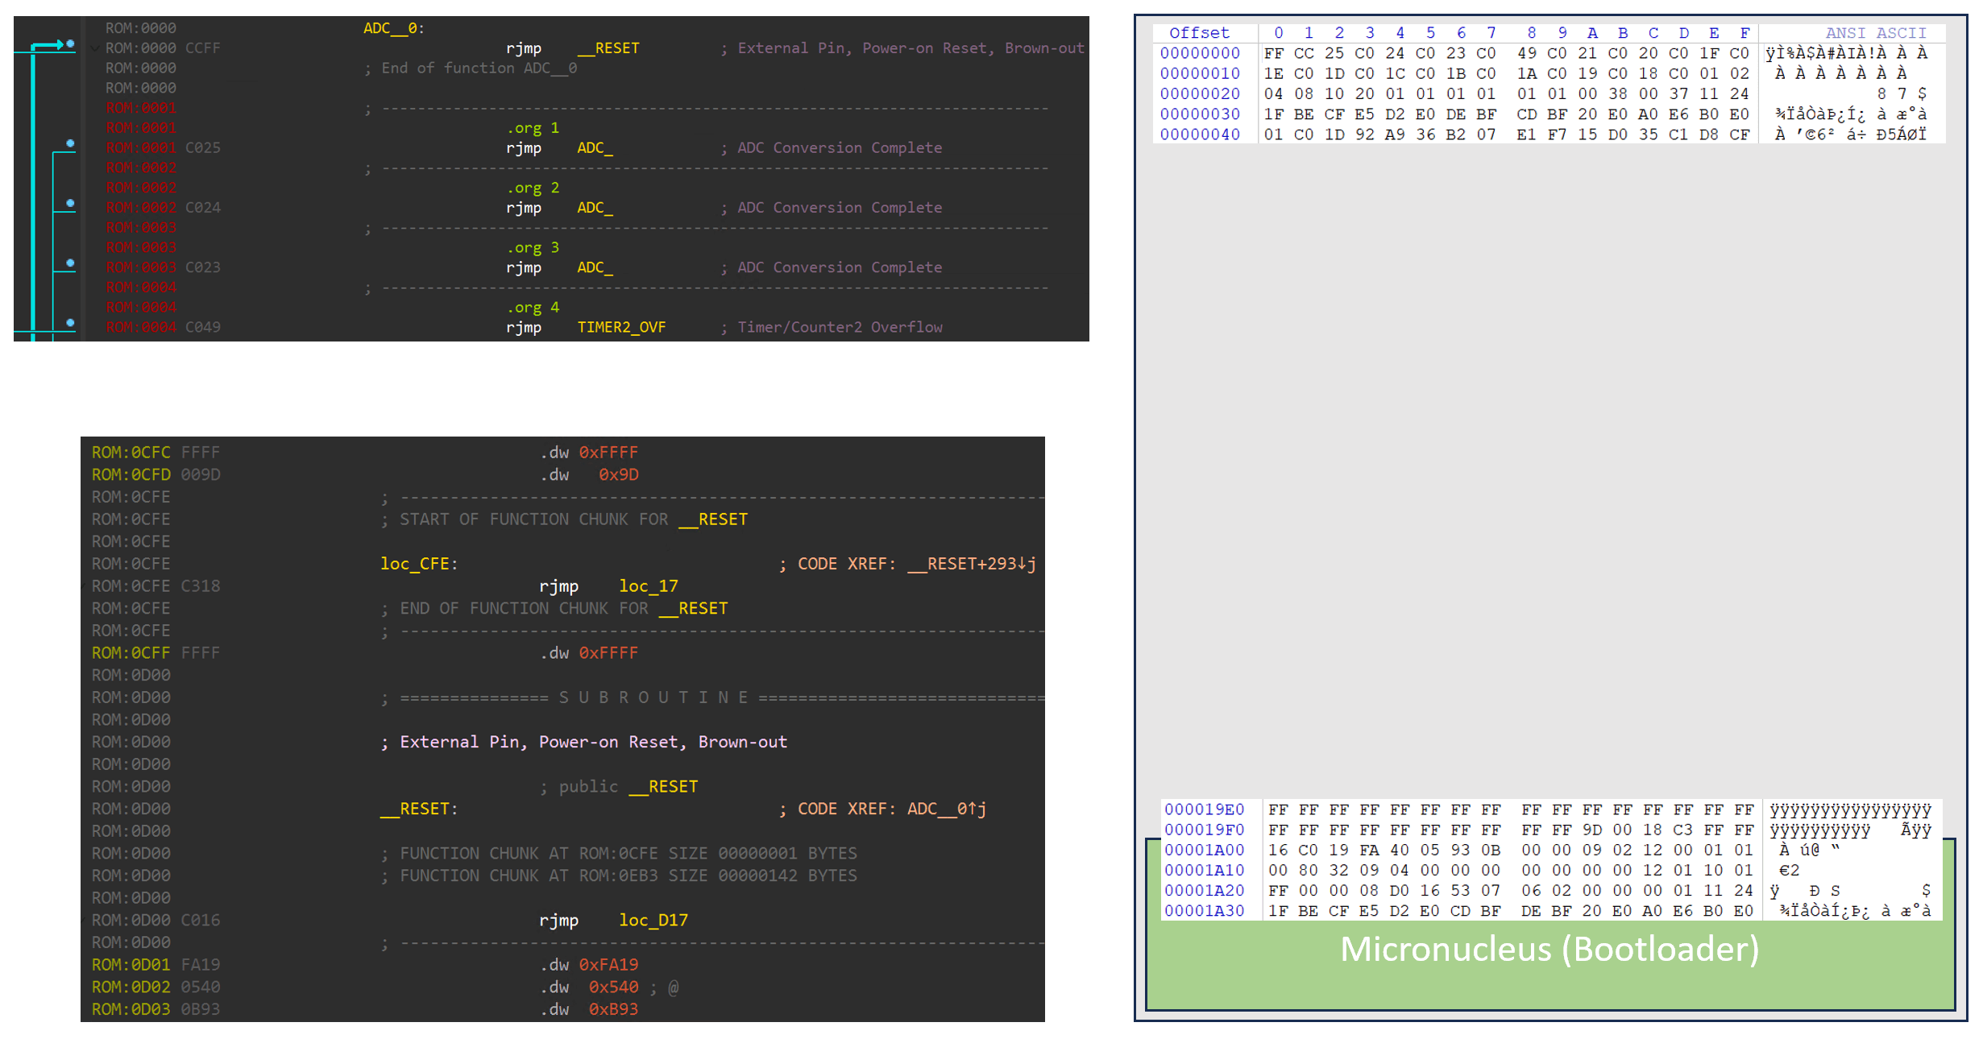The image size is (1983, 1039).
Task: Select offset row 00001A00 in hex view
Action: pos(1203,850)
